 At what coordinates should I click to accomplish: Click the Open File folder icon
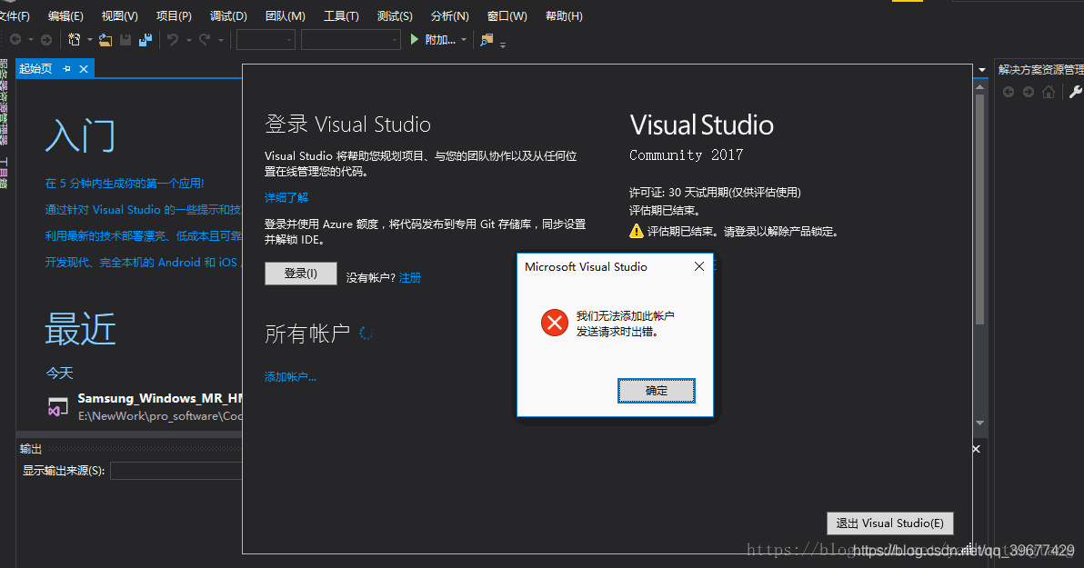[x=105, y=40]
